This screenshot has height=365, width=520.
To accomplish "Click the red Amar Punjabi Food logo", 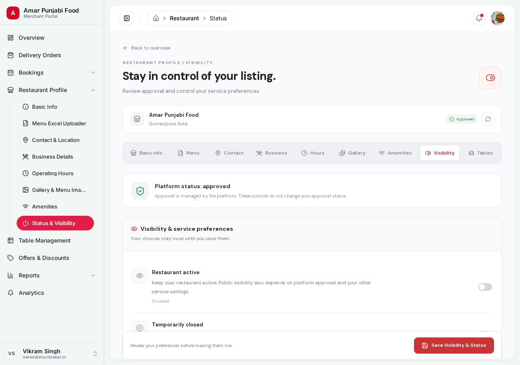I will [x=13, y=13].
